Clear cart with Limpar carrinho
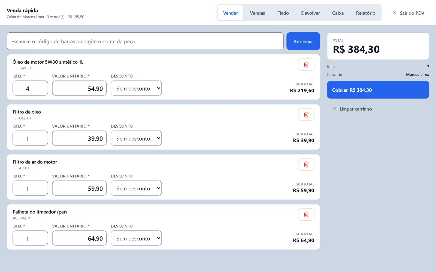Viewport: 436px width, 272px height. tap(352, 109)
